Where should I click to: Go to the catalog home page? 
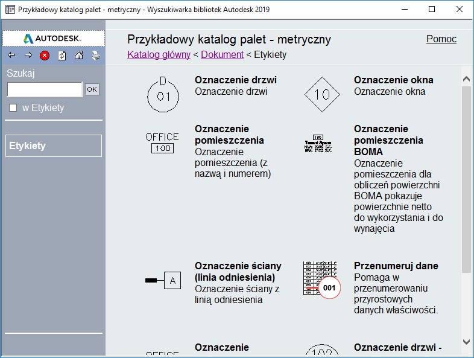pos(79,55)
